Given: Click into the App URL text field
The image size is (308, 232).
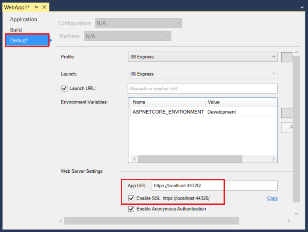Looking at the screenshot, I should (214, 186).
